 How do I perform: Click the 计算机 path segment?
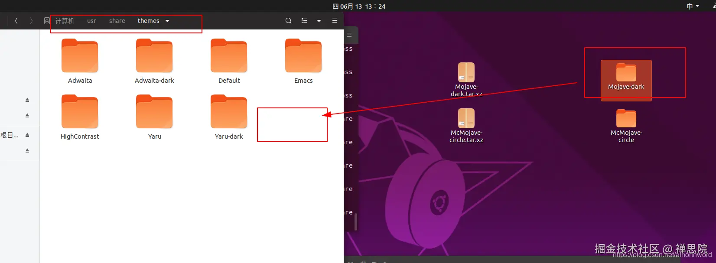coord(65,21)
